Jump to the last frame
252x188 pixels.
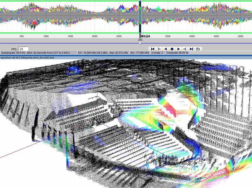192,49
